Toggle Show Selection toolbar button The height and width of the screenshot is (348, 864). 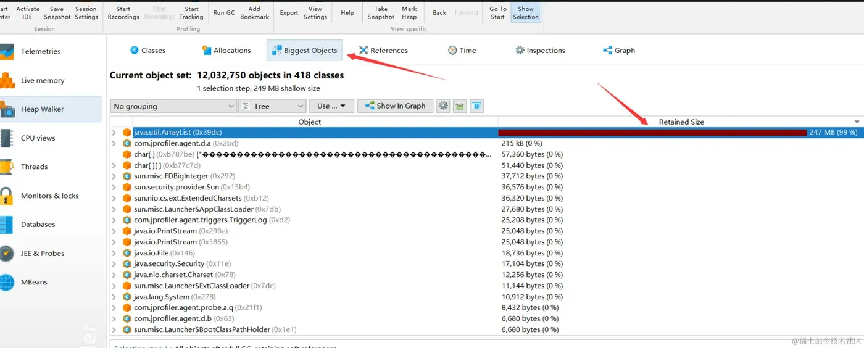526,13
